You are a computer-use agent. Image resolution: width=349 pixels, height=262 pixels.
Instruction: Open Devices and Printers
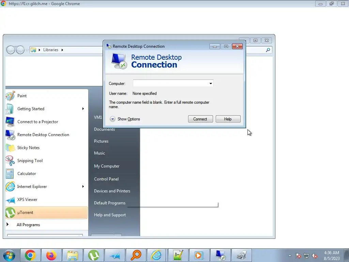[x=112, y=191]
